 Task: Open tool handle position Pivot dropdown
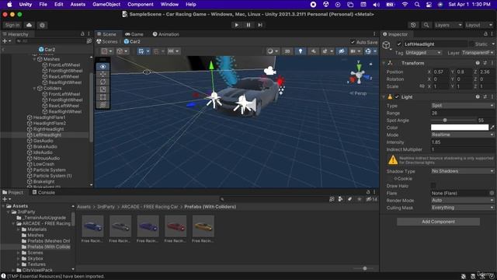tap(106, 51)
